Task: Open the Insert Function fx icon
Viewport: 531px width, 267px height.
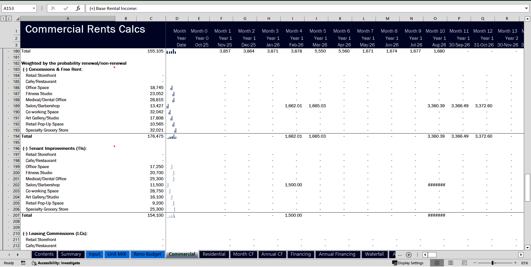Action: 78,8
